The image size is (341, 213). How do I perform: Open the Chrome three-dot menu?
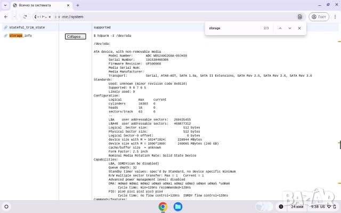point(335,17)
